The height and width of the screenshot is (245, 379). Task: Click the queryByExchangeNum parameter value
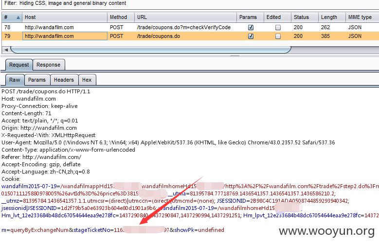point(39,230)
